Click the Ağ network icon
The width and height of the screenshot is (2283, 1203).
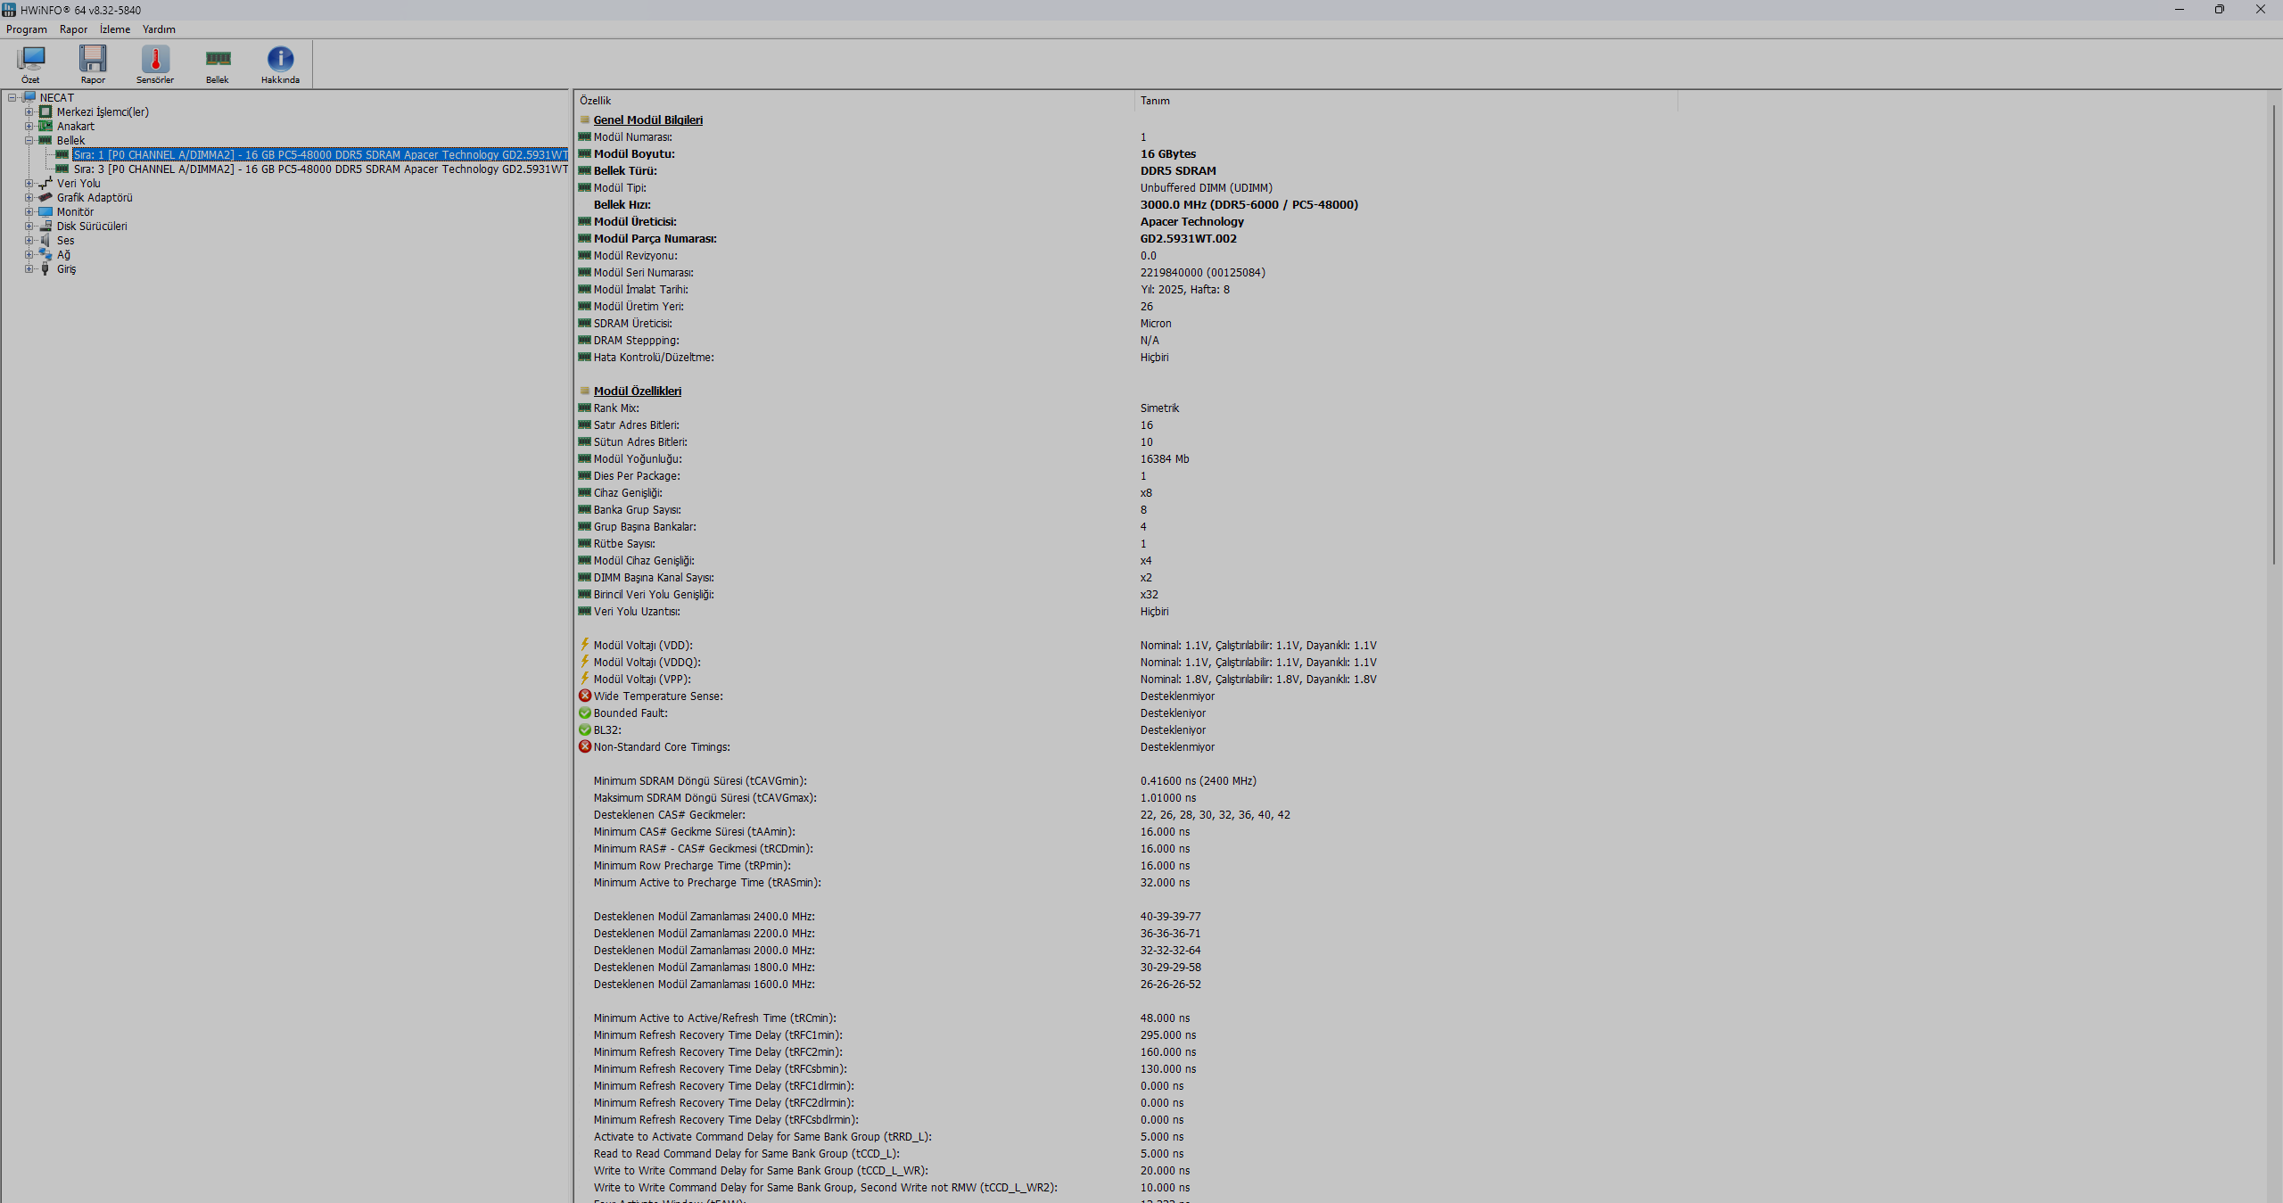tap(45, 254)
